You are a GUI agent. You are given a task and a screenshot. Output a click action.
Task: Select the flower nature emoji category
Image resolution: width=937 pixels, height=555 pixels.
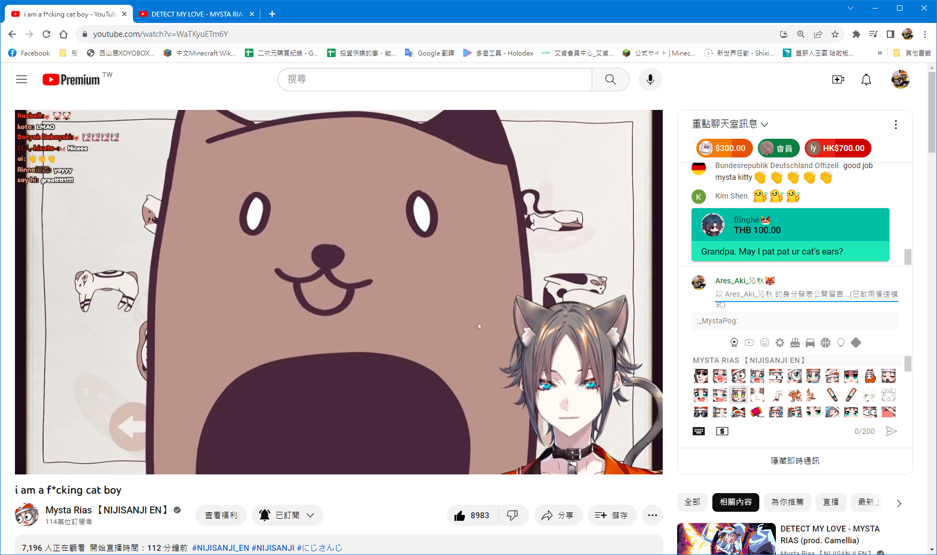(x=780, y=343)
